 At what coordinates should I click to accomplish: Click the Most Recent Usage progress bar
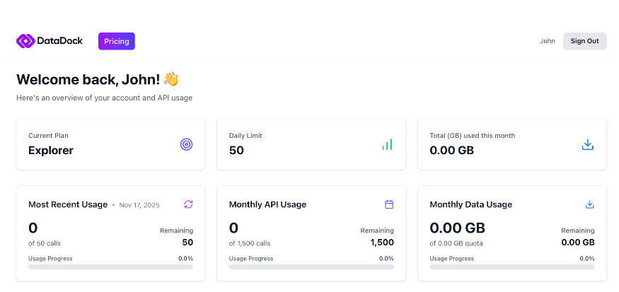[x=110, y=267]
